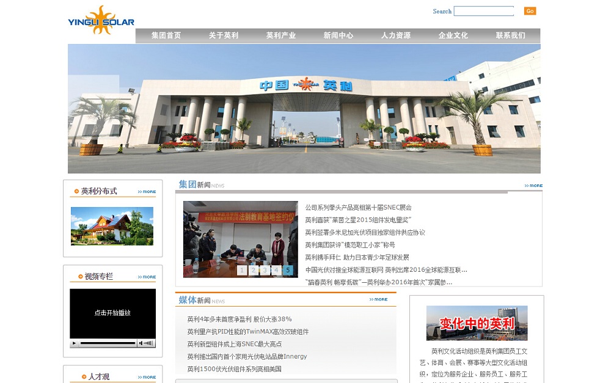Viewport: 611px width, 383px height.
Task: Open the 人力资源 menu item
Action: [396, 35]
